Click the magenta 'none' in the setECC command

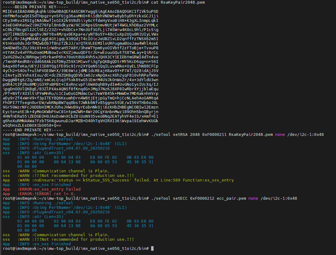[253, 198]
